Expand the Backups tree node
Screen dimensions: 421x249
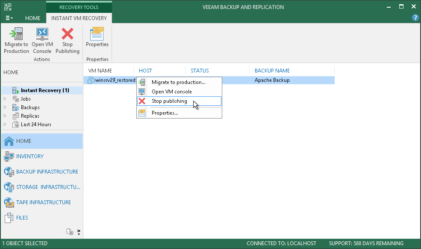point(5,107)
